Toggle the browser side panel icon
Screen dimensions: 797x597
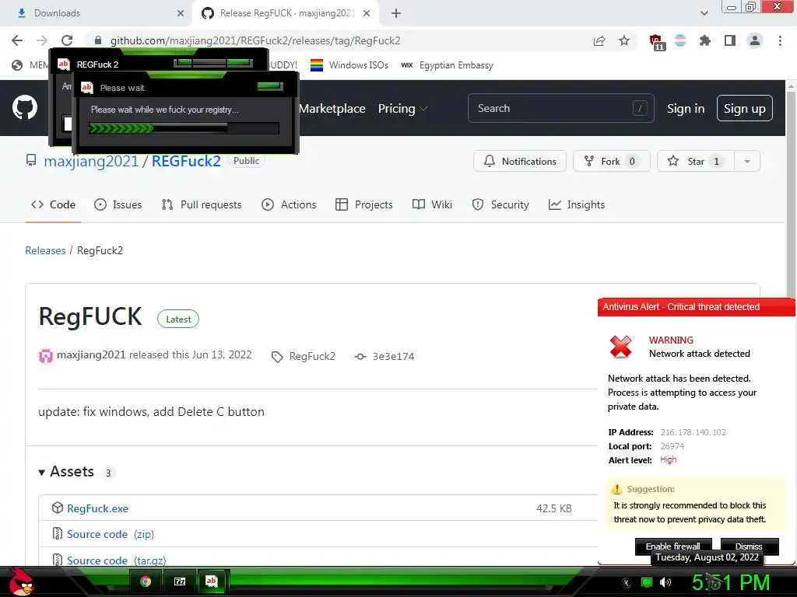[x=730, y=40]
